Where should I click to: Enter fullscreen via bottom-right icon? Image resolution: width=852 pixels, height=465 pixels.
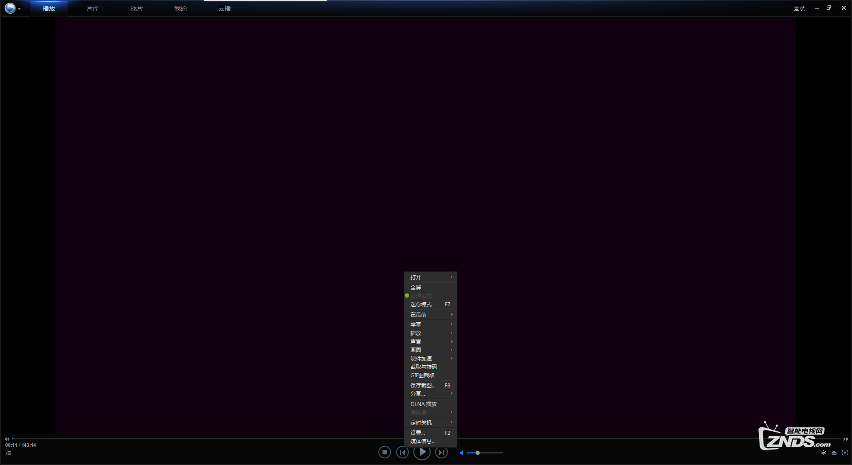(845, 453)
